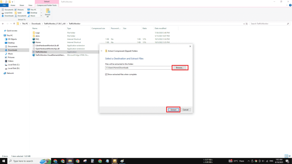Open the File Explorer taskbar icon
Image resolution: width=292 pixels, height=164 pixels.
tap(70, 161)
